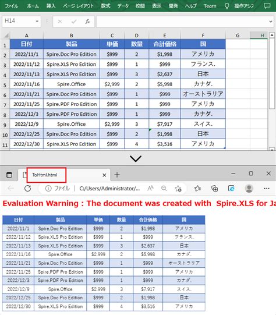Select column H header
Screen dimensions: 276x315
[259, 36]
